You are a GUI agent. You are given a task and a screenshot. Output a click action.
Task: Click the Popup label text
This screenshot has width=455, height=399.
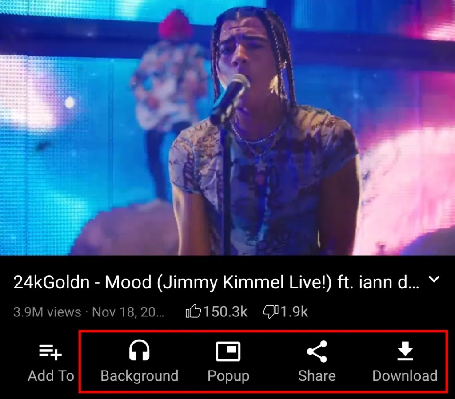(x=228, y=376)
